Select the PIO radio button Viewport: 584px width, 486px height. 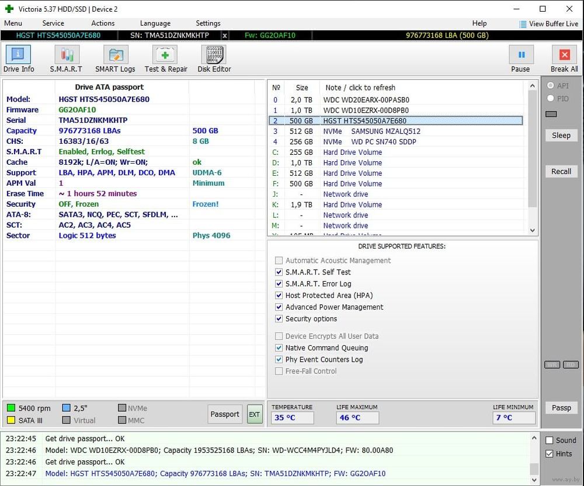click(x=551, y=98)
